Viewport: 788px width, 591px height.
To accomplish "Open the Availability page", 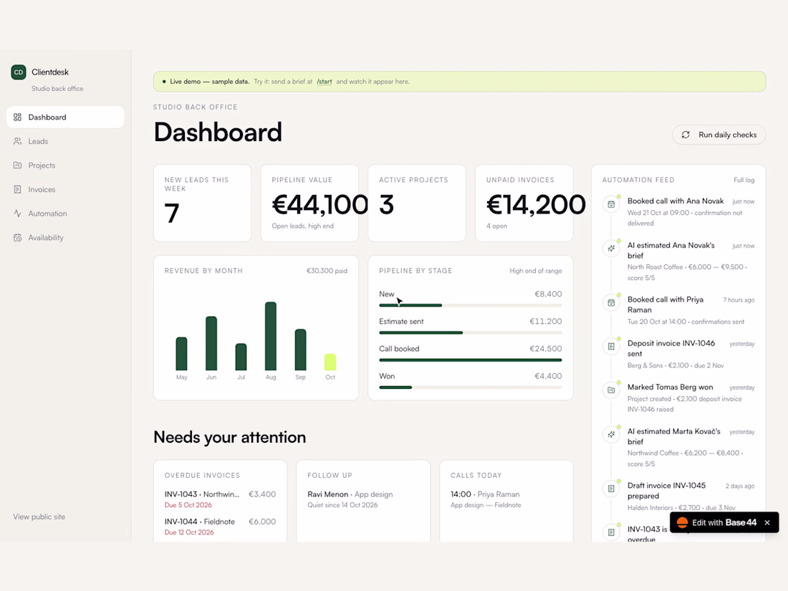I will [65, 238].
